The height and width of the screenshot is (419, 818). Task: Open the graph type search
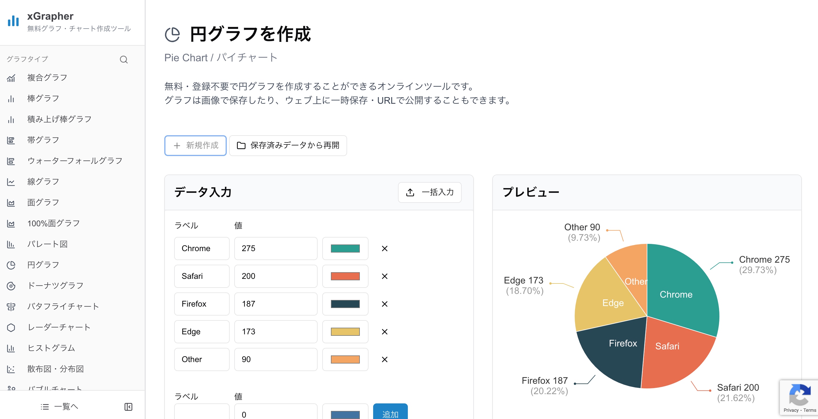(x=124, y=60)
